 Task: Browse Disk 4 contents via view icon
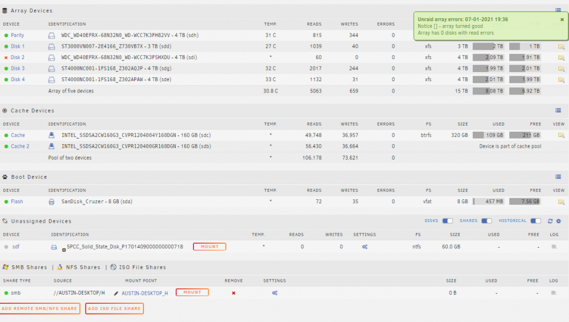click(x=561, y=80)
